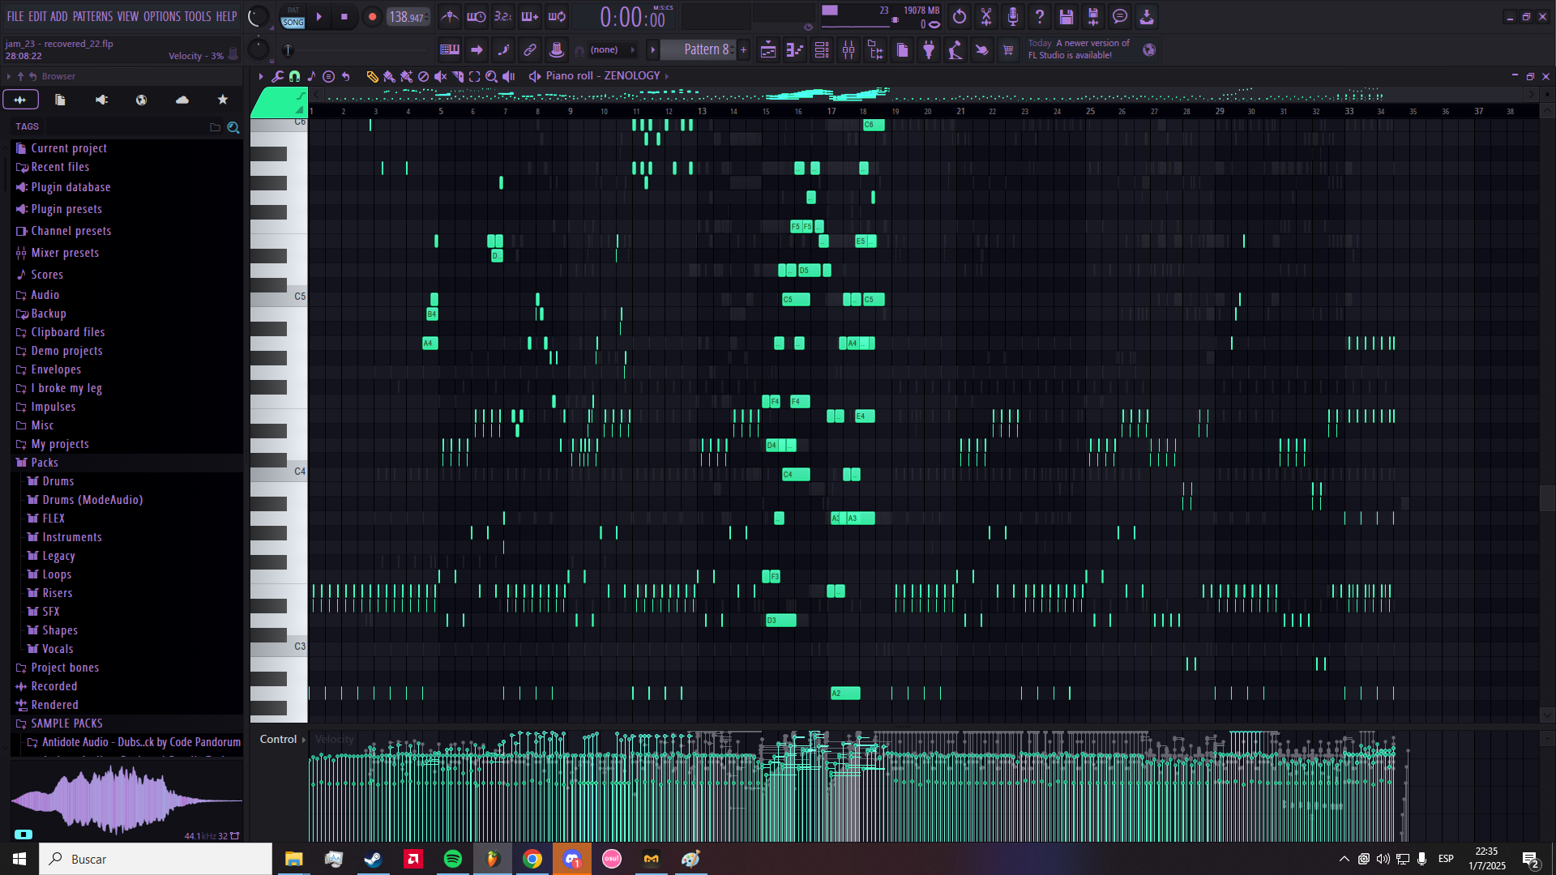Open the undo history icon

click(960, 16)
